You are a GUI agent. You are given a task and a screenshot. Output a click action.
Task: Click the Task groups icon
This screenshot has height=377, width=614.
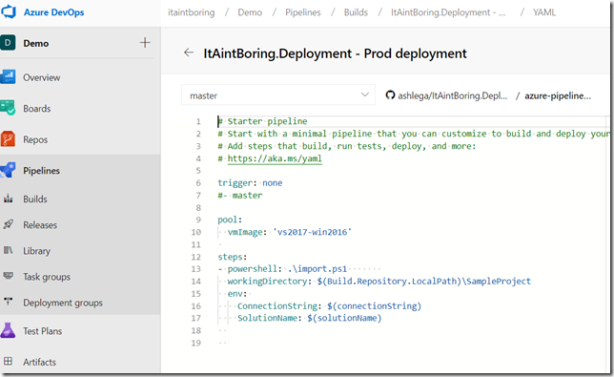click(x=9, y=276)
